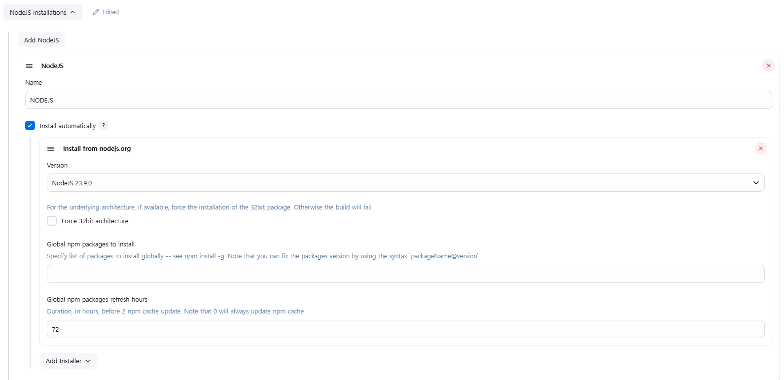Open the NodeJS 23.9.0 version dropdown
The height and width of the screenshot is (380, 784).
405,183
